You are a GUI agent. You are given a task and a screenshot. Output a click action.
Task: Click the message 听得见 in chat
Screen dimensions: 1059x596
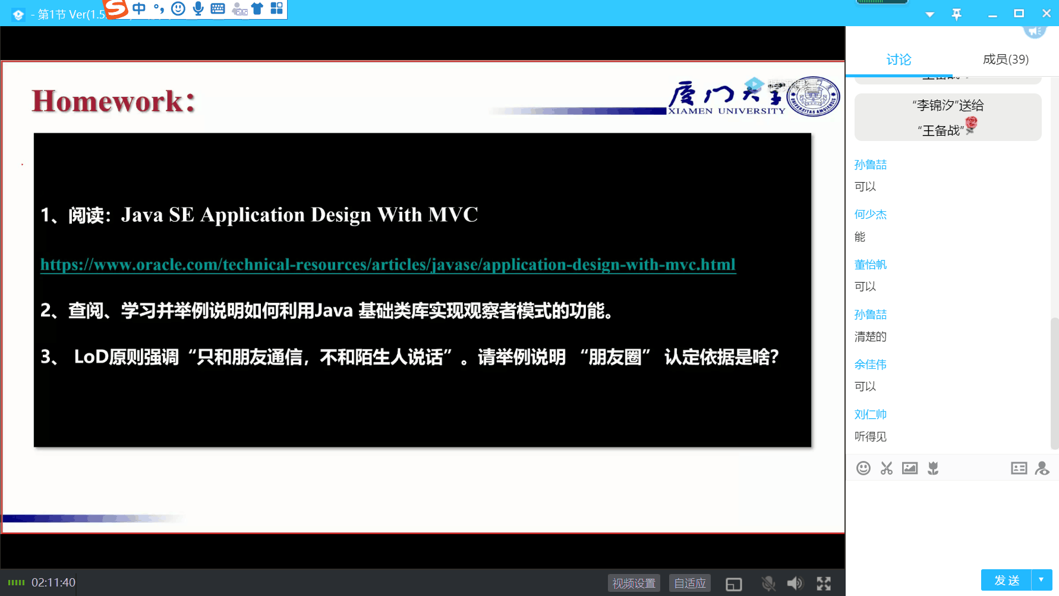click(x=871, y=437)
